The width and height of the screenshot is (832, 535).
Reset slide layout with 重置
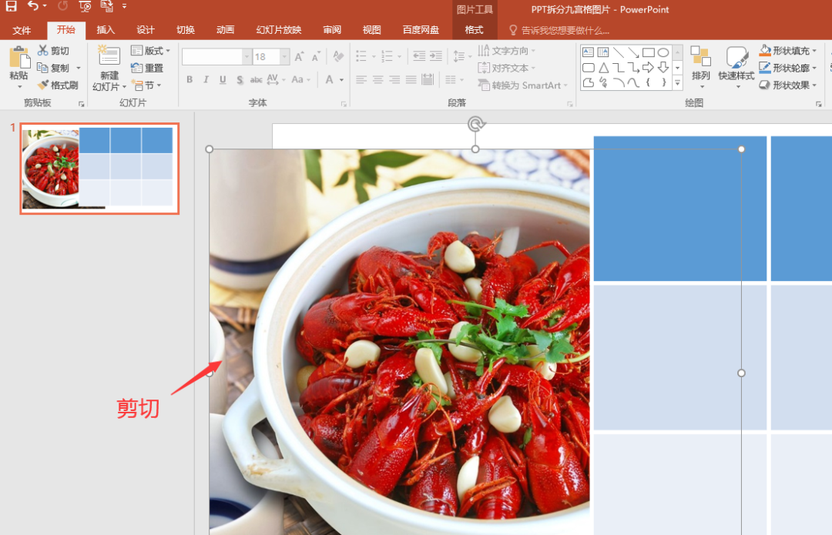point(147,68)
